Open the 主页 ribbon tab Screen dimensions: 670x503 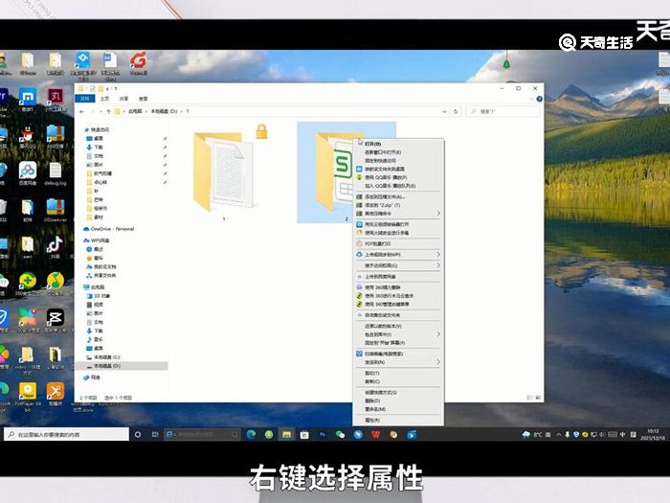coord(104,99)
